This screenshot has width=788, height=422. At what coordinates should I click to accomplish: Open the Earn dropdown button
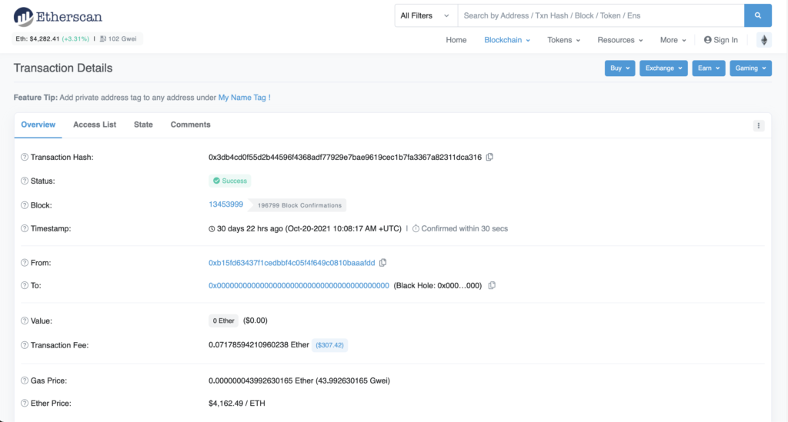(709, 68)
